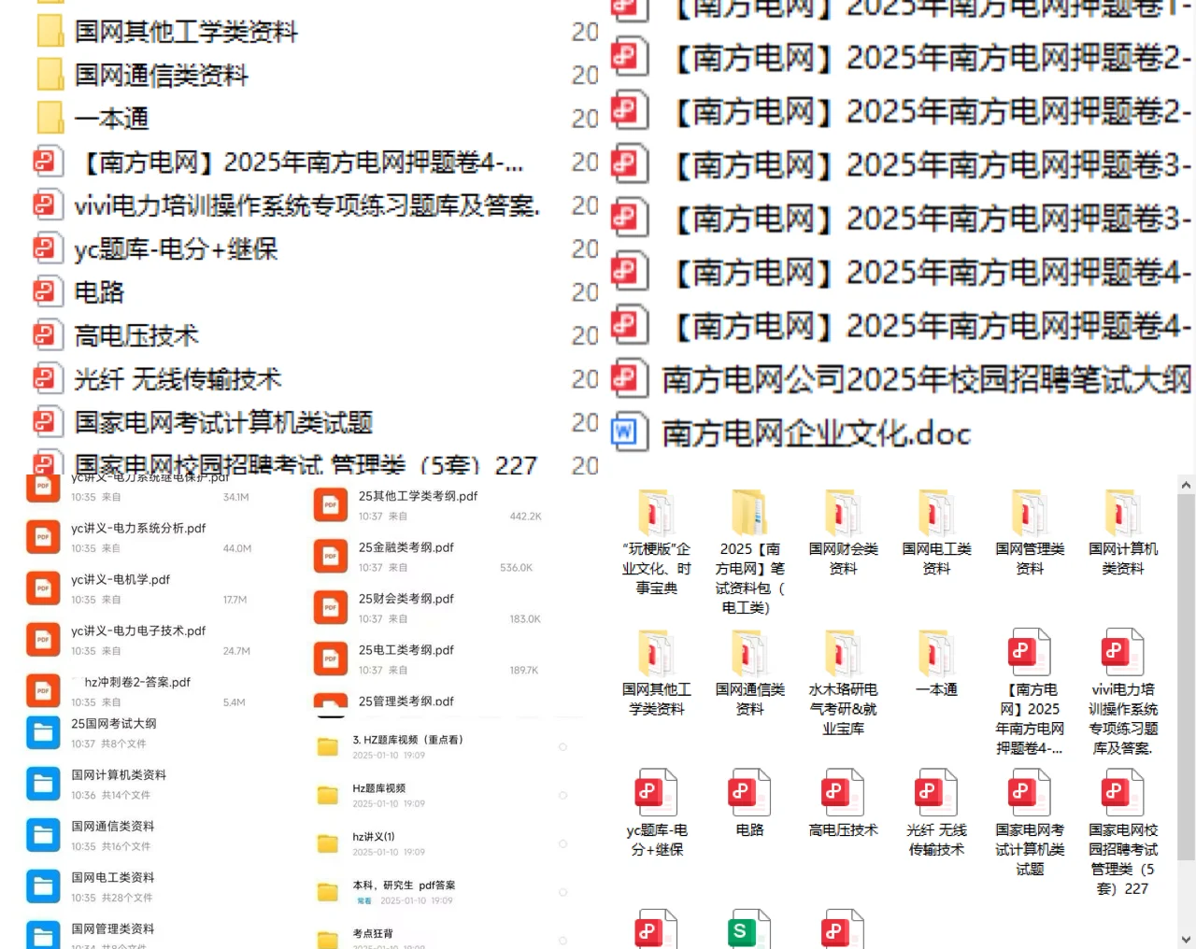Viewport: 1196px width, 949px height.
Task: Click the orange PDF icon for yc讲义-电机学.pdf
Action: [43, 588]
